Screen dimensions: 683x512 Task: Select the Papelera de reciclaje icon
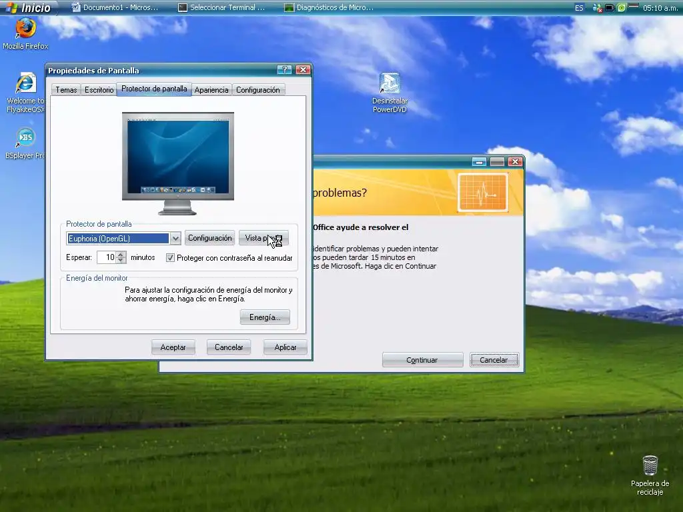pyautogui.click(x=650, y=475)
